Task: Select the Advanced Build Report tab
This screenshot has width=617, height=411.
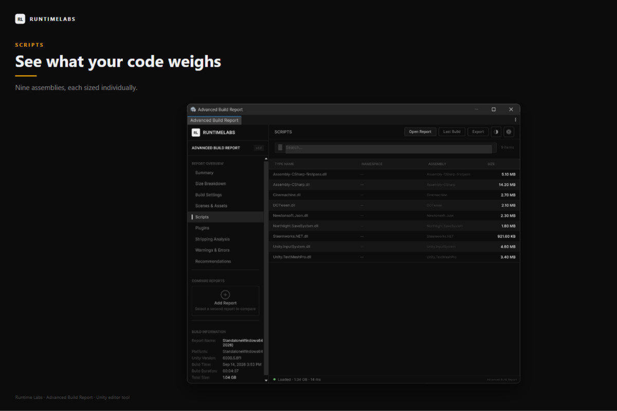Action: tap(214, 120)
